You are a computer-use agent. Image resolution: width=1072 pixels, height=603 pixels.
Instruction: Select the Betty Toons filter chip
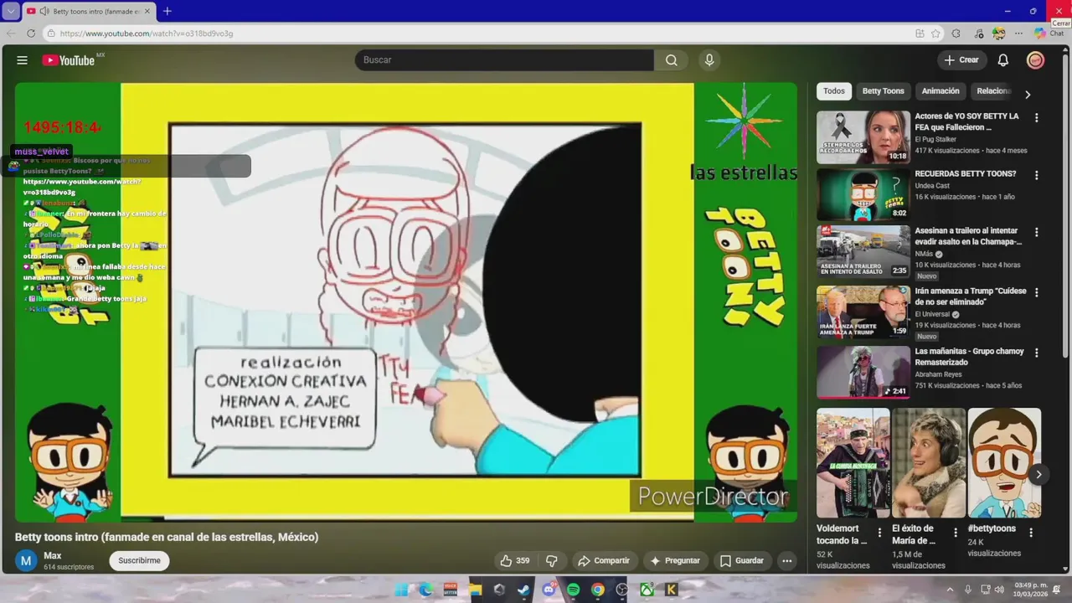pos(884,91)
